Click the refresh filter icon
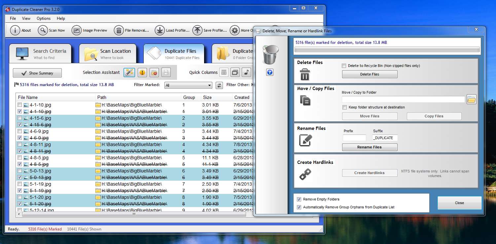The height and width of the screenshot is (244, 496). click(219, 85)
